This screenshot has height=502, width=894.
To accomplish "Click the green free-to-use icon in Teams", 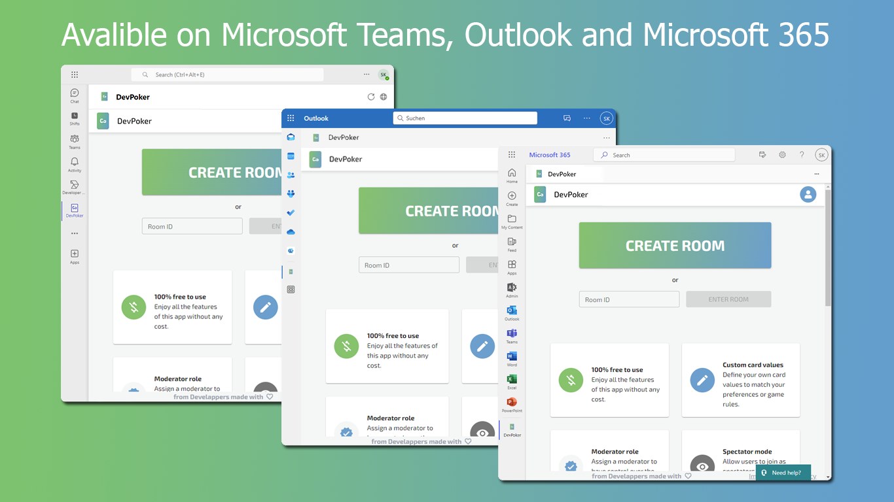I will (134, 307).
